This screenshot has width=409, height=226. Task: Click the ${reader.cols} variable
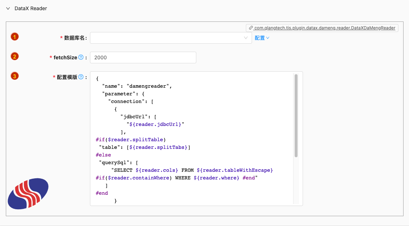point(157,170)
